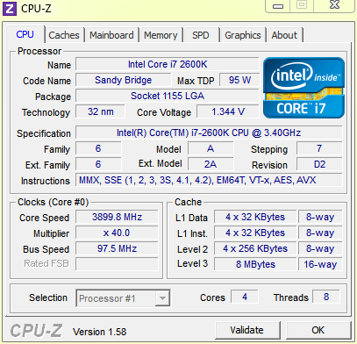Image resolution: width=357 pixels, height=344 pixels.
Task: Open the About tab
Action: pyautogui.click(x=284, y=35)
